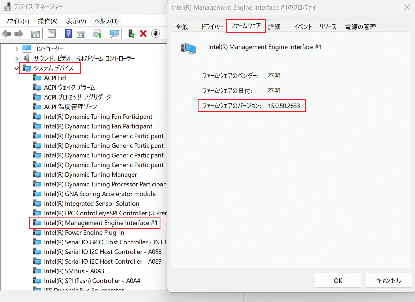
Task: Click the icon beside Intel(R) Management Engine Interface
Action: tap(37, 223)
